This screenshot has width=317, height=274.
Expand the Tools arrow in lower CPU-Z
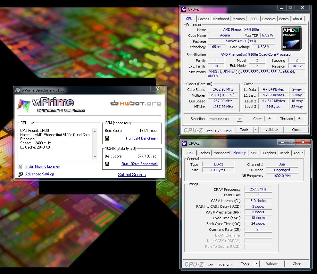(x=256, y=263)
